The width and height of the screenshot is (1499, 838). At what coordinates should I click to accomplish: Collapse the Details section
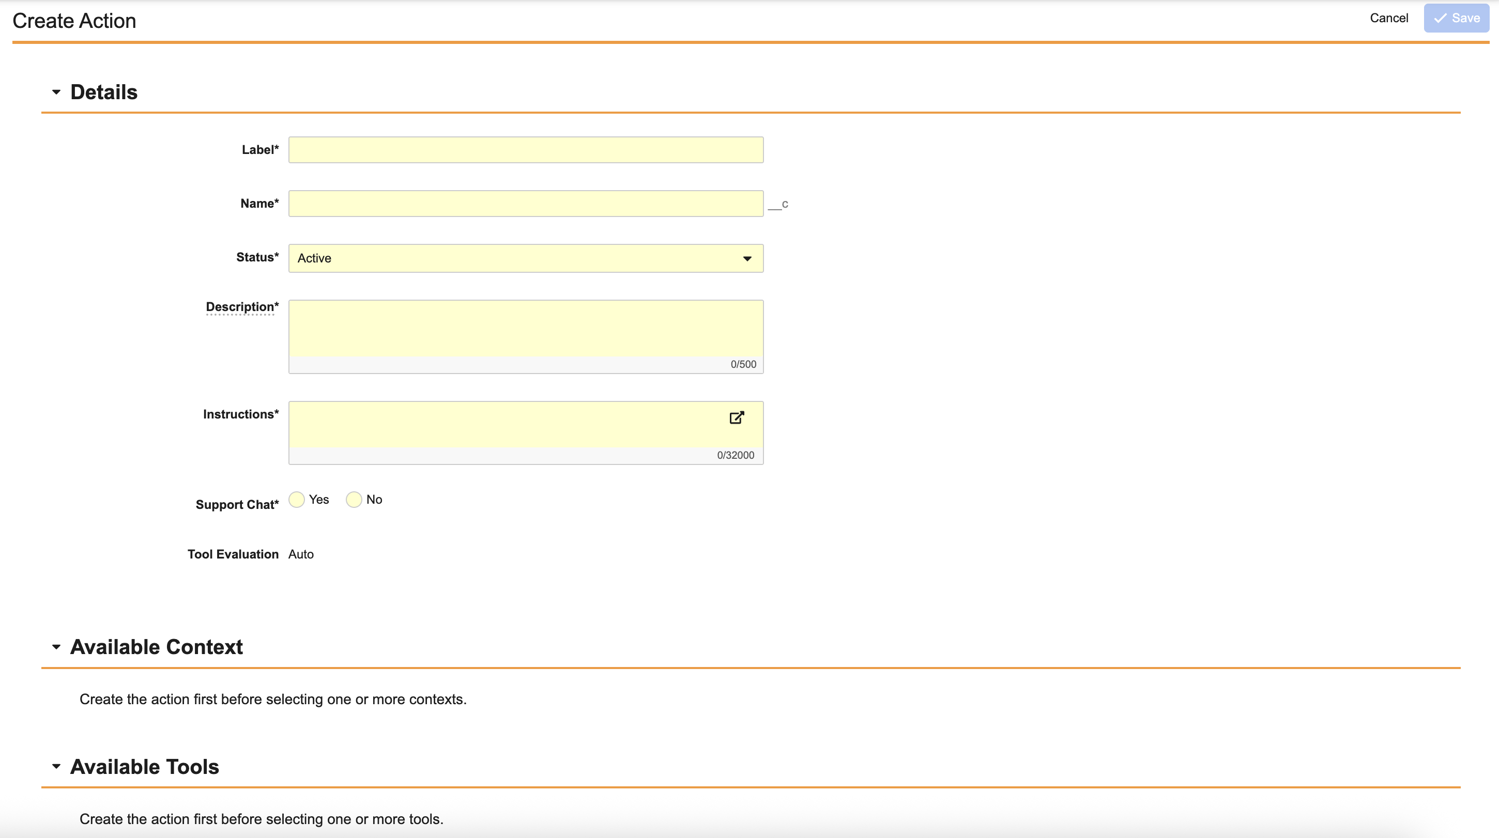click(56, 92)
